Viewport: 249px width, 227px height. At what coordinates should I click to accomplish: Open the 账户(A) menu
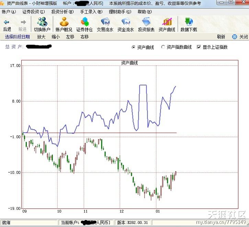point(9,11)
